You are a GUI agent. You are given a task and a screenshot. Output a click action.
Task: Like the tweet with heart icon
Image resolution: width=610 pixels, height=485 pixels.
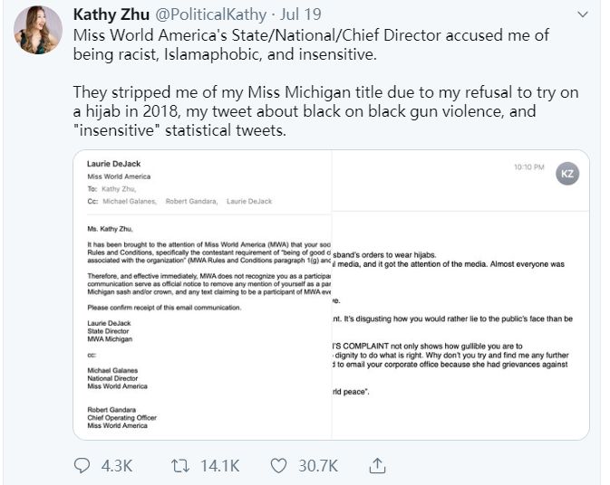[x=278, y=465]
